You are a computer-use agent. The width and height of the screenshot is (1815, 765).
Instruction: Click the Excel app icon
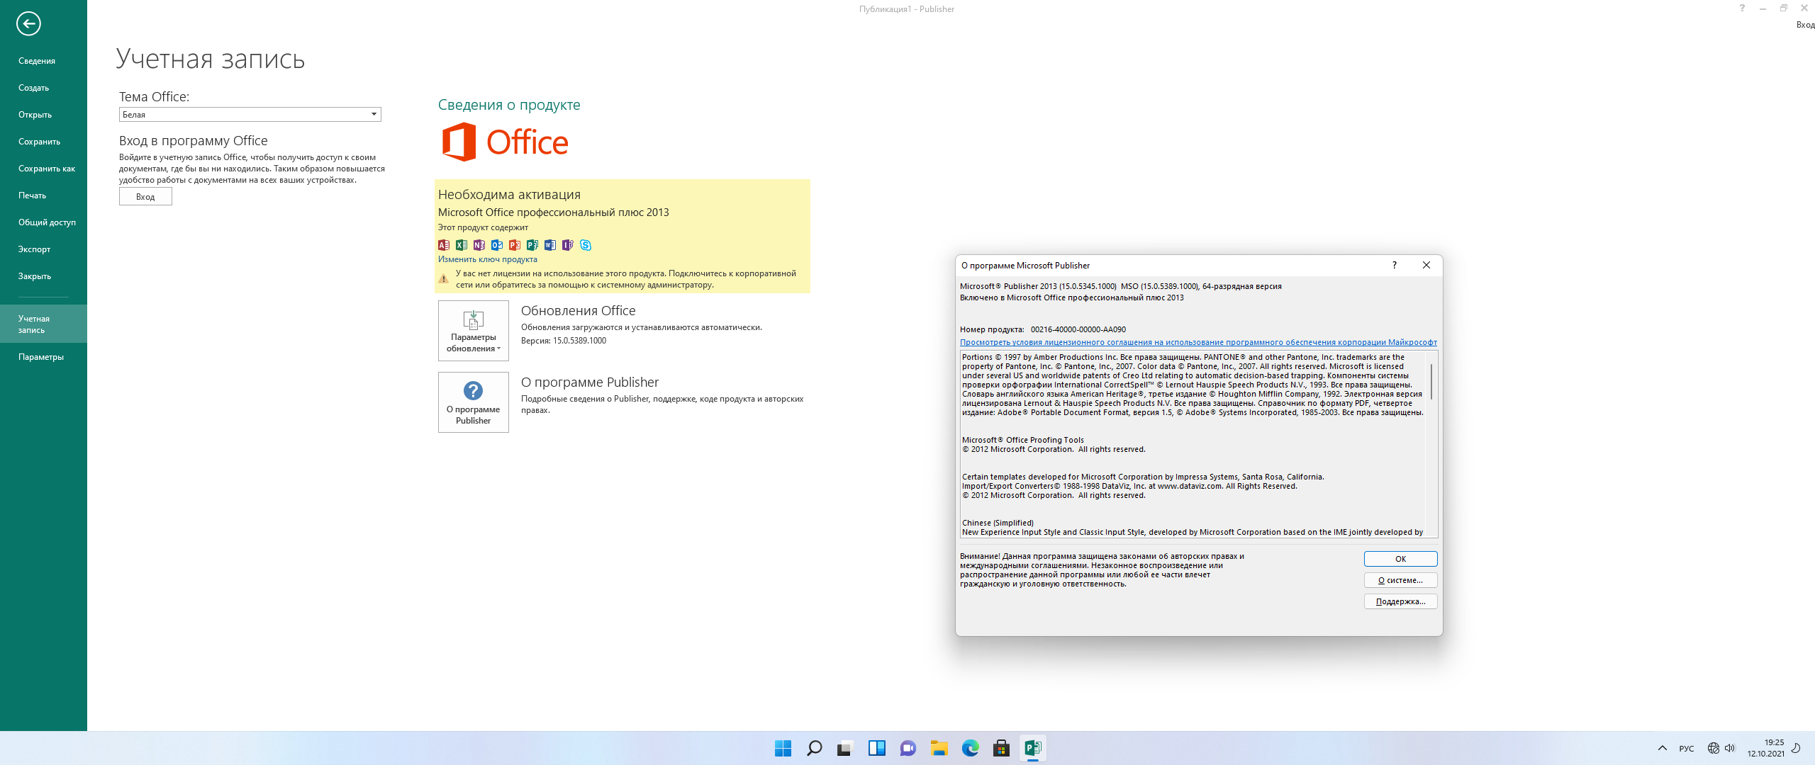click(462, 245)
